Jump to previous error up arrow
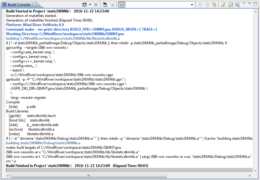The height and width of the screenshot is (180, 260). [x=207, y=5]
